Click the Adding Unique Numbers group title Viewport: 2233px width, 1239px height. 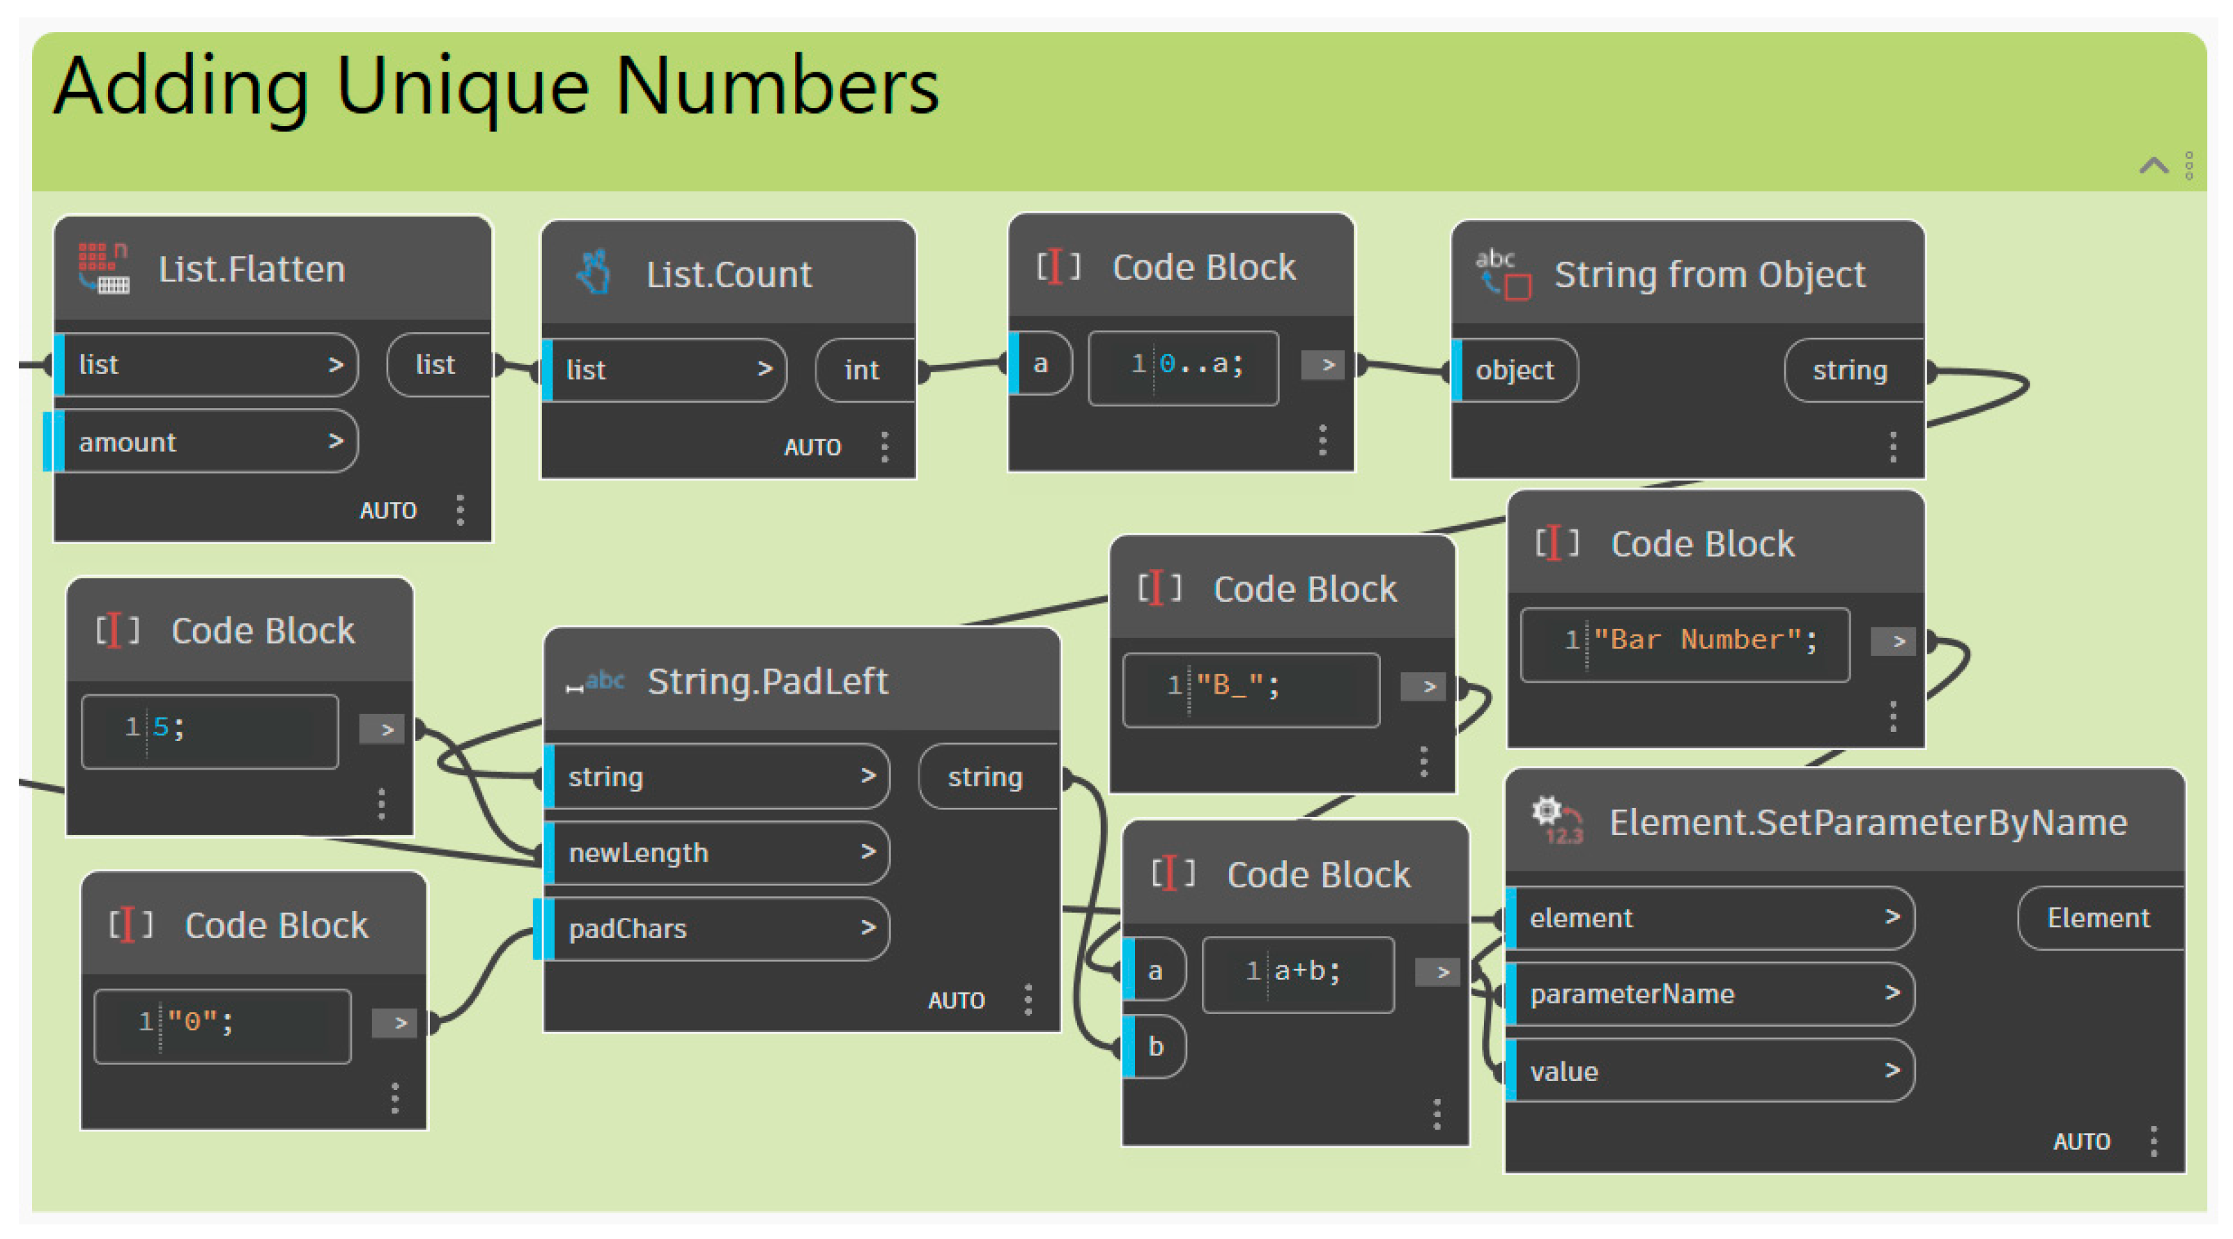pyautogui.click(x=497, y=86)
